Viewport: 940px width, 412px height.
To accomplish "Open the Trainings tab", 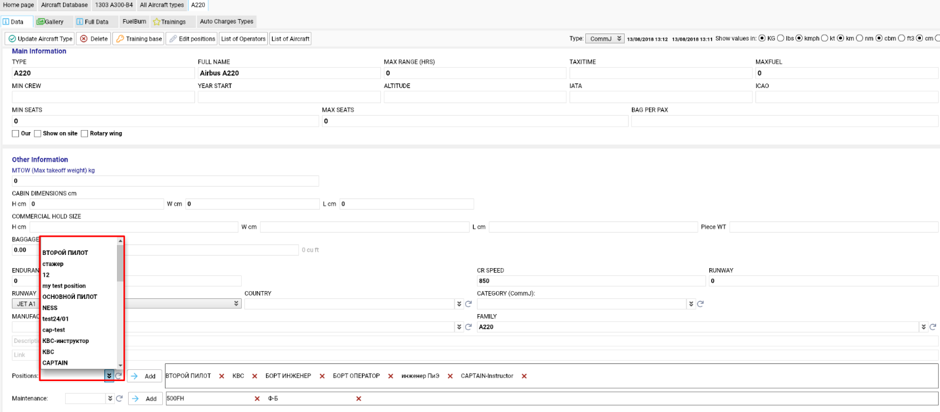I will click(x=169, y=22).
